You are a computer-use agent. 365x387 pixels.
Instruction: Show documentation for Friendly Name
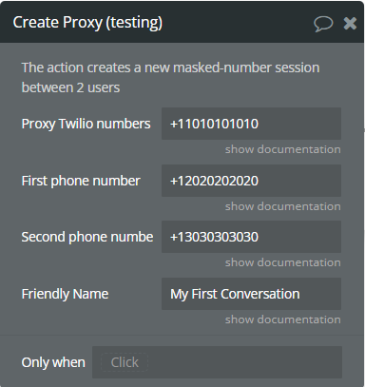tap(283, 319)
